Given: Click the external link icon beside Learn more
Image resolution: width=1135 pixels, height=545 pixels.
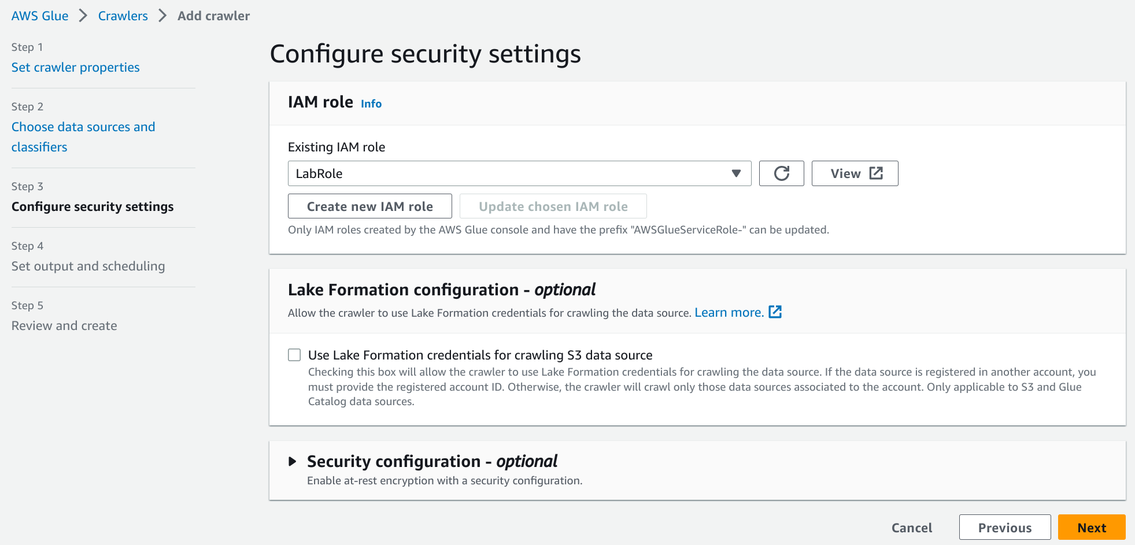Looking at the screenshot, I should click(775, 312).
